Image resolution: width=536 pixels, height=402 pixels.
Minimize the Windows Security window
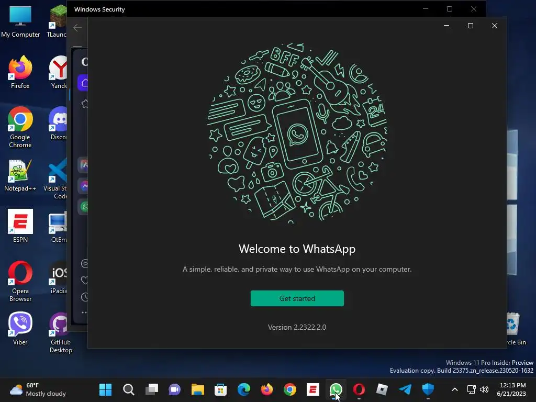tap(426, 9)
